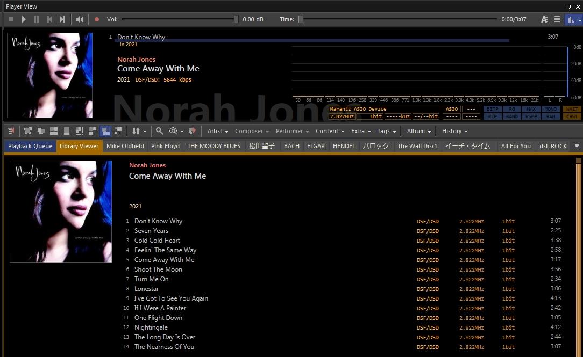Click the library view vertical scrollbar

click(578, 256)
